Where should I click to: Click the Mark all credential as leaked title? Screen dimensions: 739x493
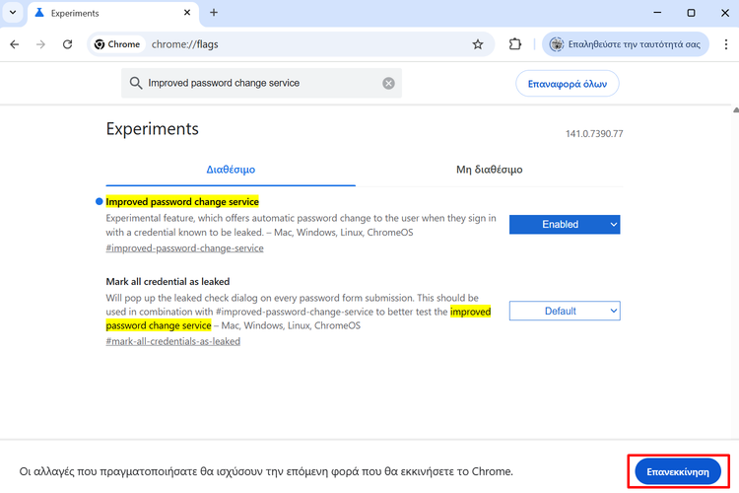pos(168,282)
